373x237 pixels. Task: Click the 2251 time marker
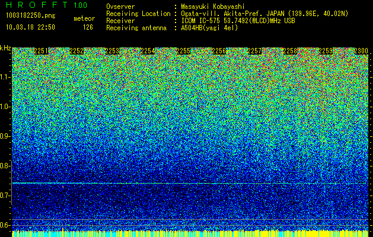[41, 51]
